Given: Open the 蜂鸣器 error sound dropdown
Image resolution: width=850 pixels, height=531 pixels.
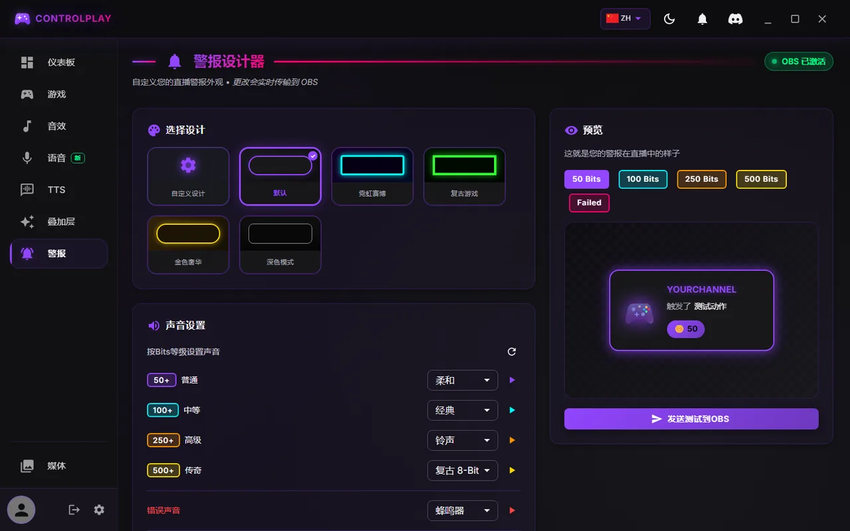Looking at the screenshot, I should [x=462, y=510].
